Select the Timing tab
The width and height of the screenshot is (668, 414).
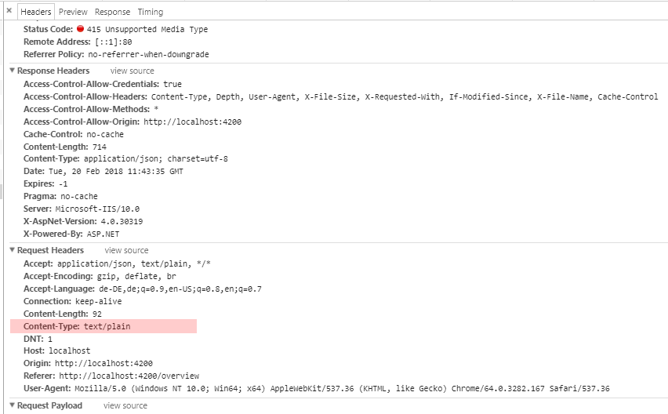coord(151,13)
